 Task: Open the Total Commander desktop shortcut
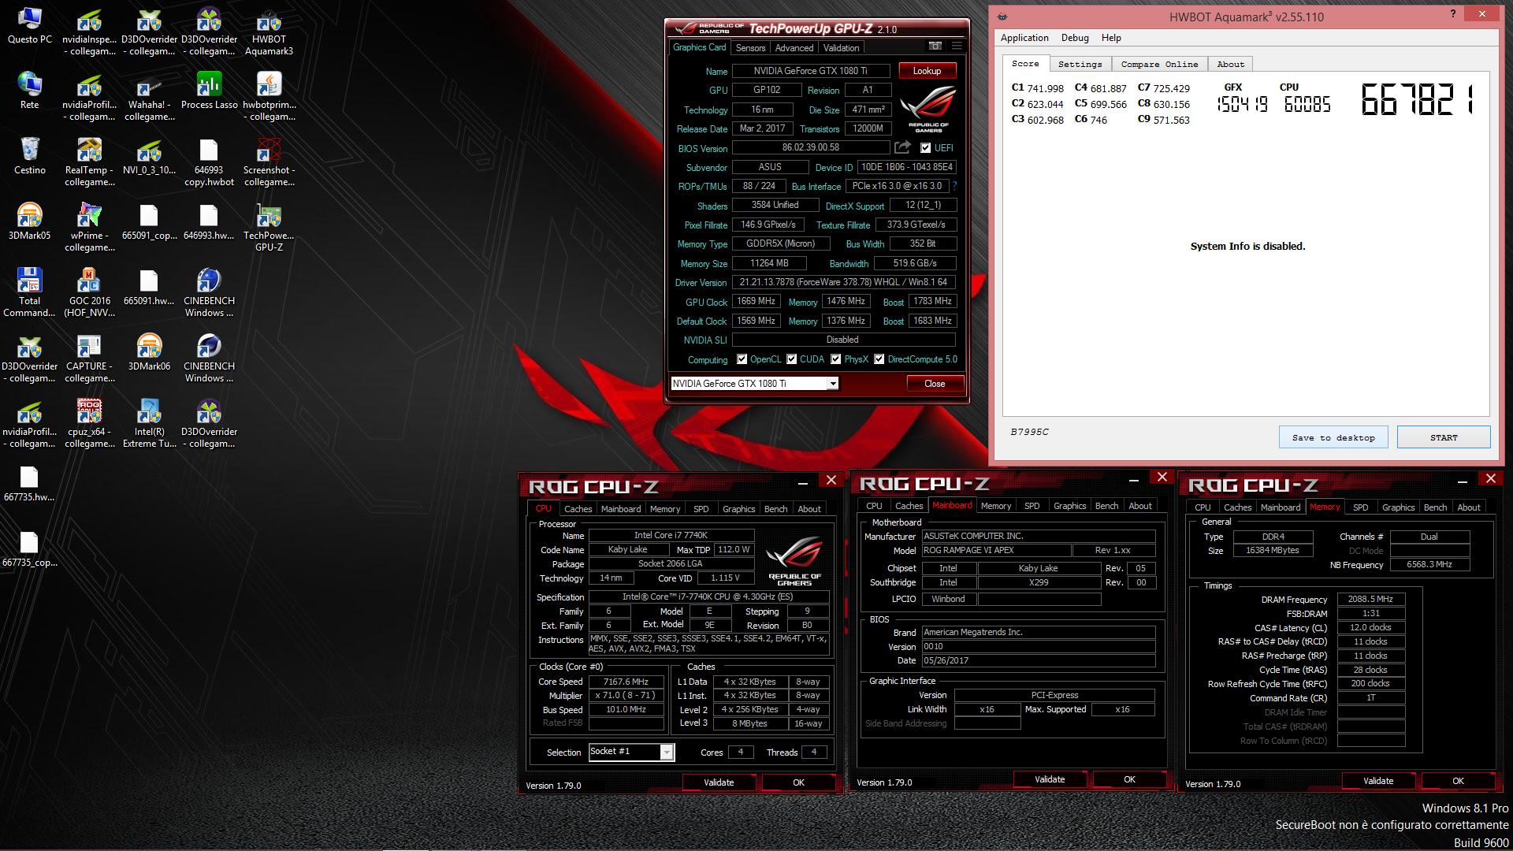(30, 292)
